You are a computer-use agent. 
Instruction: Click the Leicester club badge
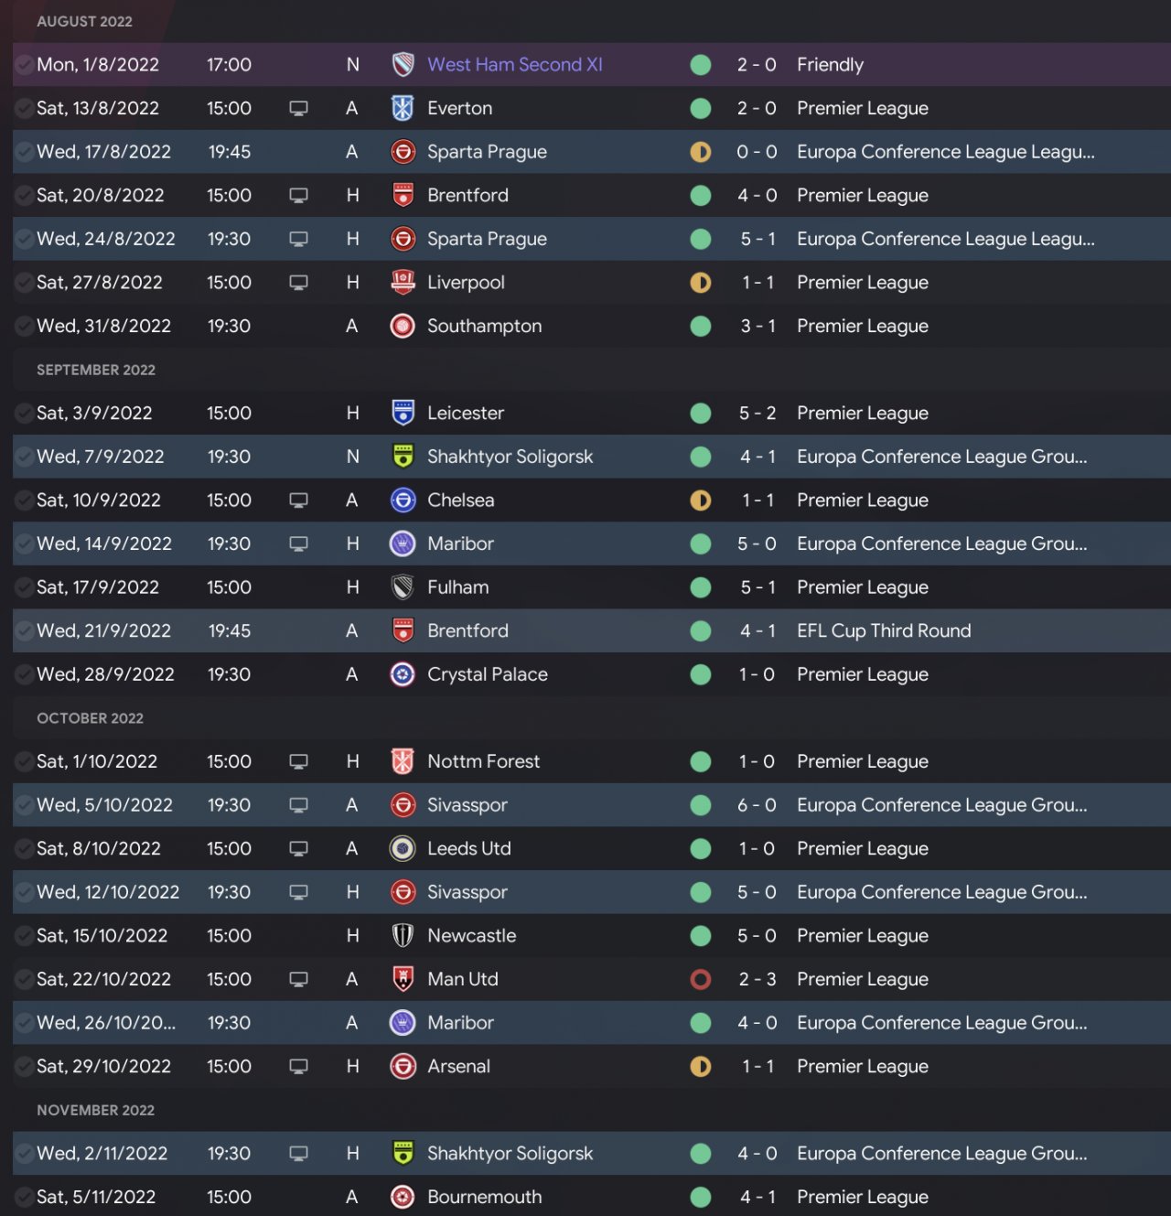[403, 413]
